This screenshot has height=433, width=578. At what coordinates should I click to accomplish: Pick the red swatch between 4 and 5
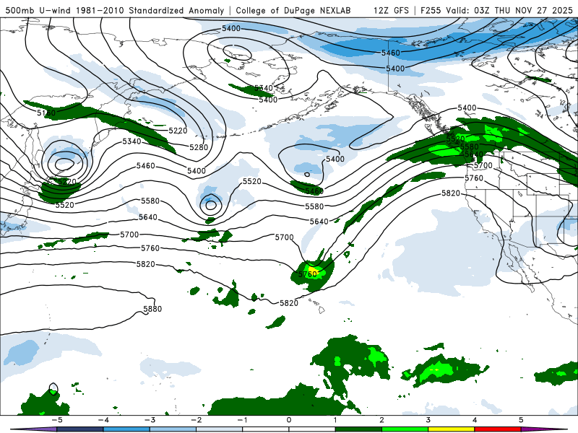[498, 429]
